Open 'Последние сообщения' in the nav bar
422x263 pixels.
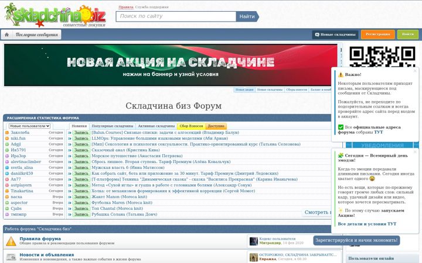click(x=36, y=34)
